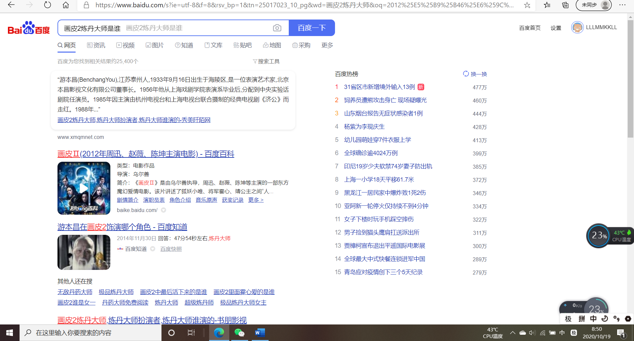The height and width of the screenshot is (341, 634).
Task: Open hot topic 青岛应对疫情创下三个5天纪录
Action: [383, 272]
